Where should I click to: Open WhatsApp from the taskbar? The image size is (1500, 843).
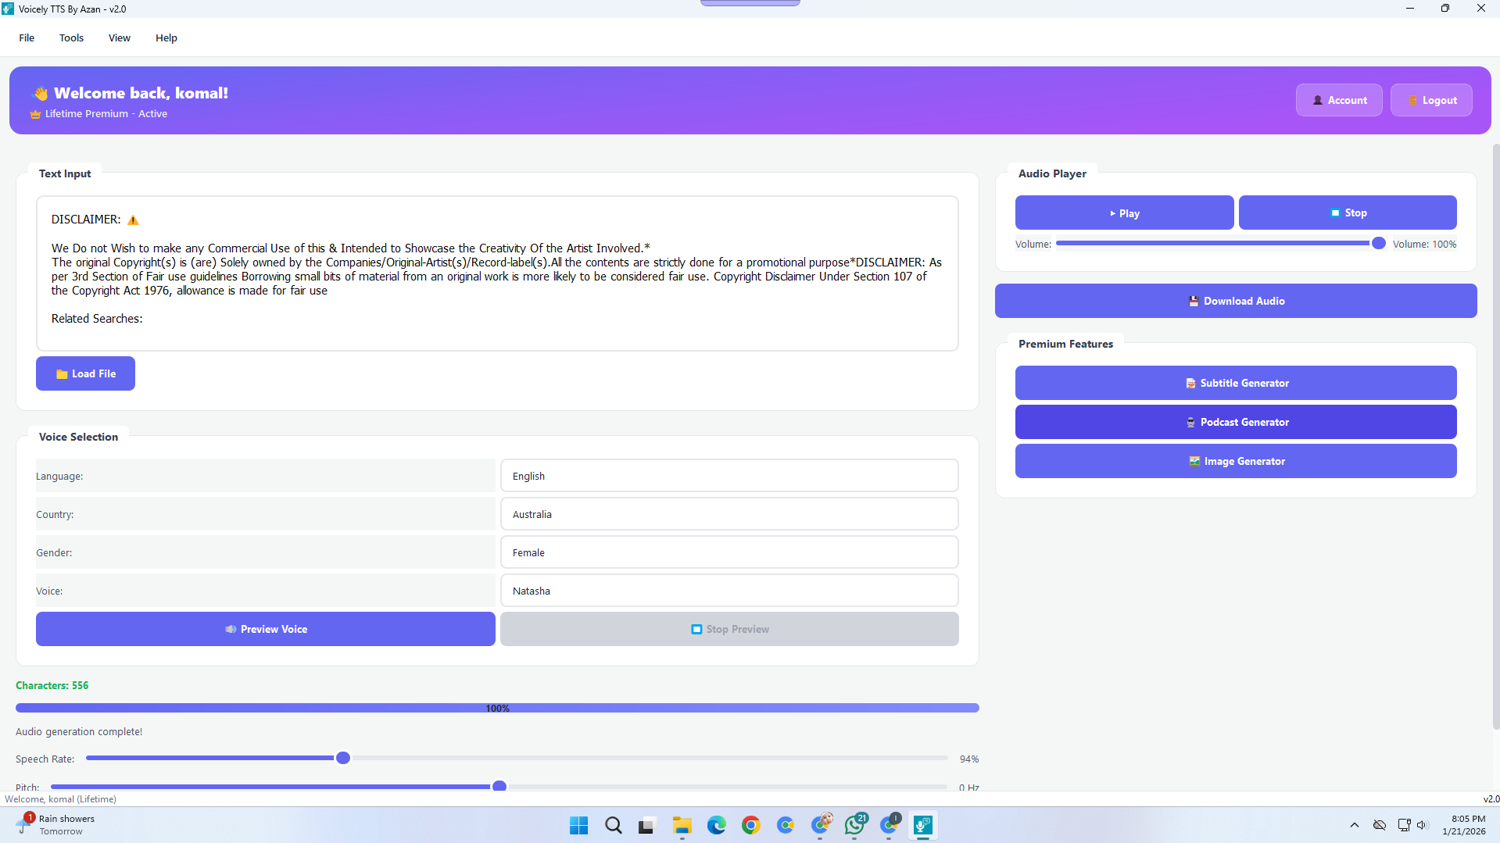coord(854,825)
